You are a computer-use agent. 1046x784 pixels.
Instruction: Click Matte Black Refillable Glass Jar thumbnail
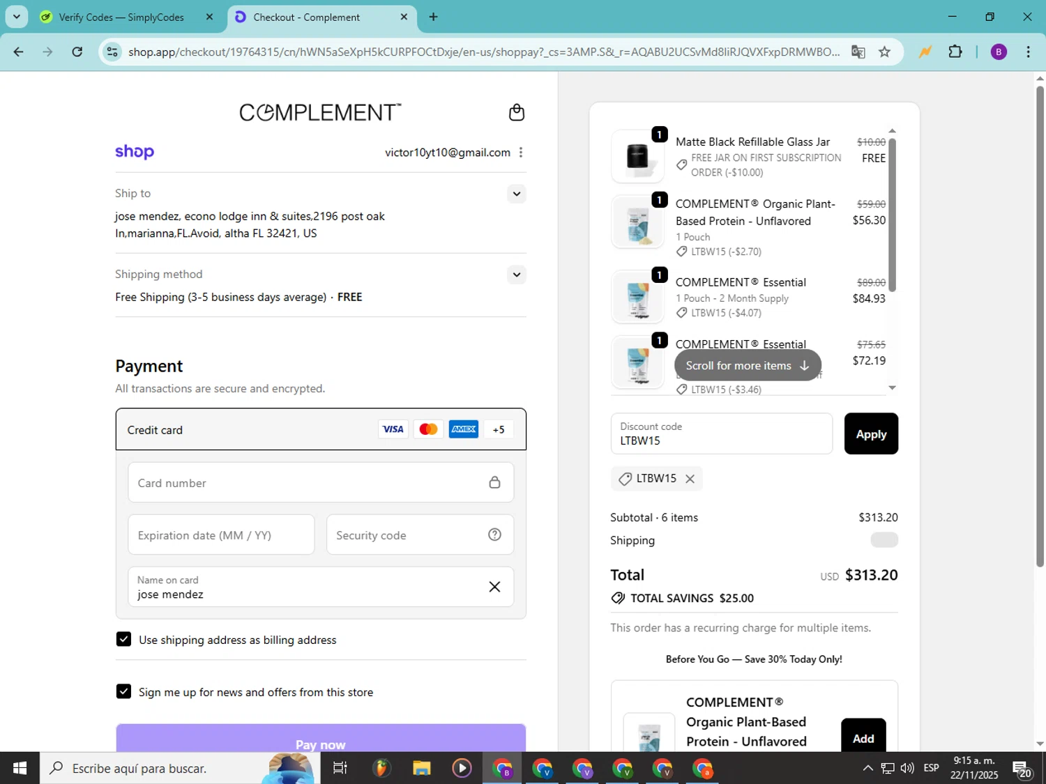(637, 156)
